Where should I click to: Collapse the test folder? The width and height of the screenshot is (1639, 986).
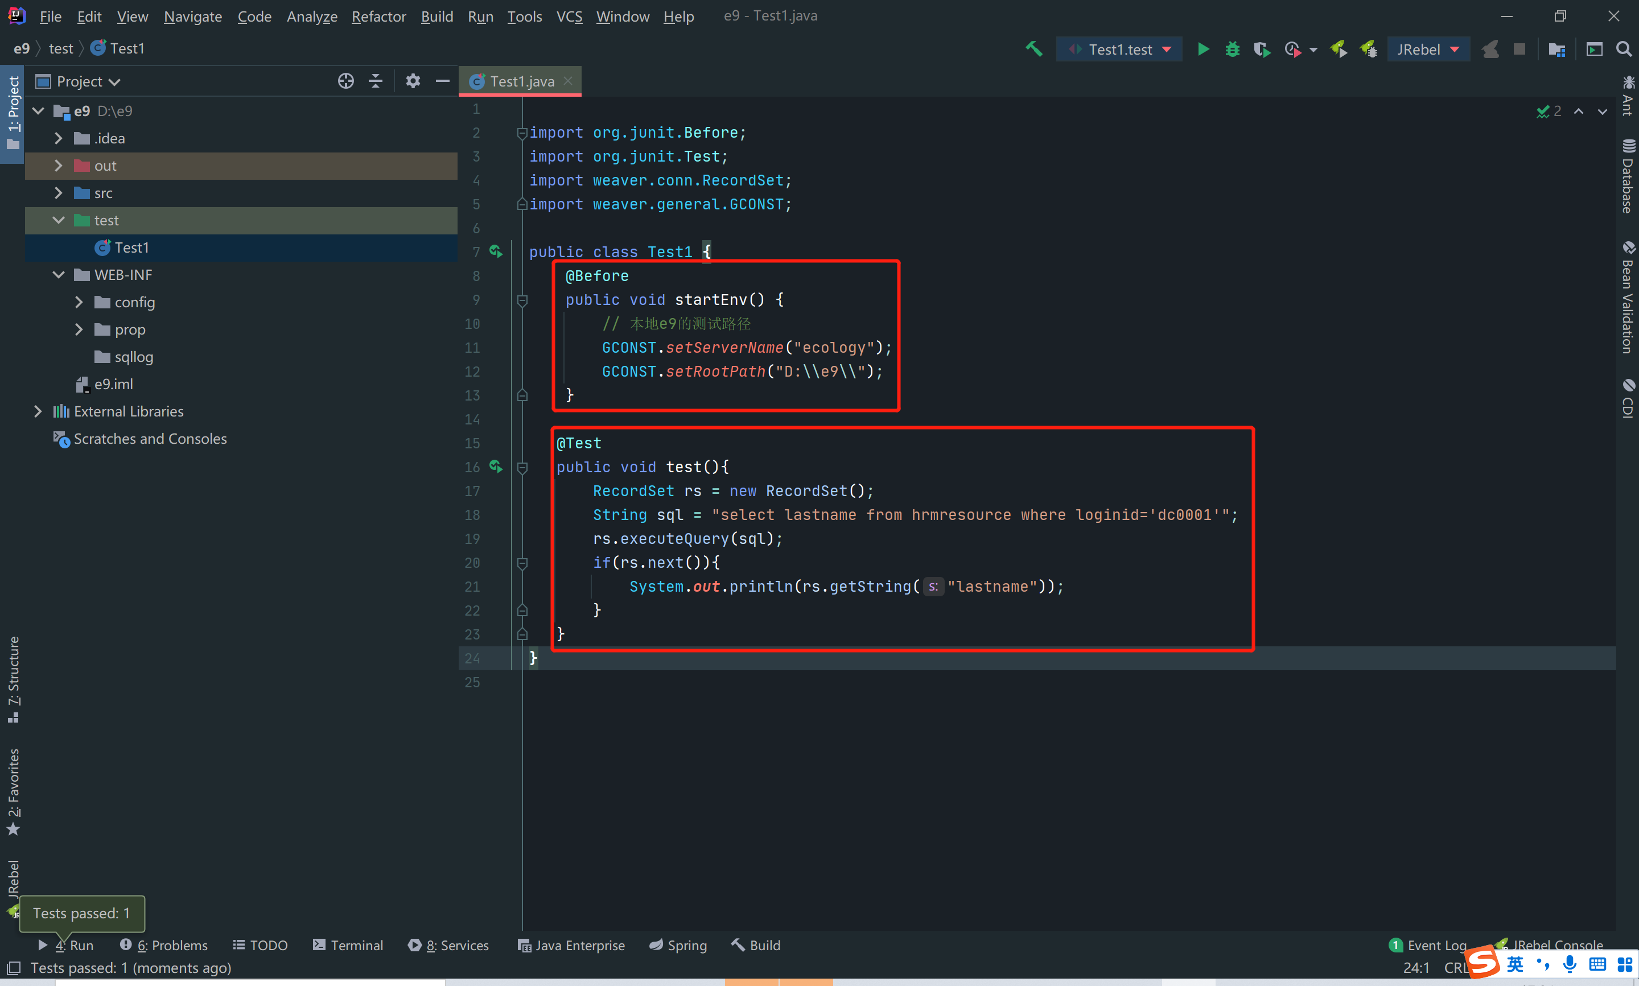(x=59, y=220)
